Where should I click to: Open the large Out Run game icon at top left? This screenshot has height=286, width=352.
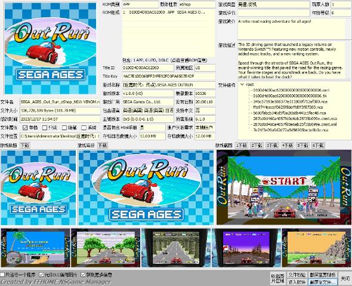pyautogui.click(x=50, y=48)
